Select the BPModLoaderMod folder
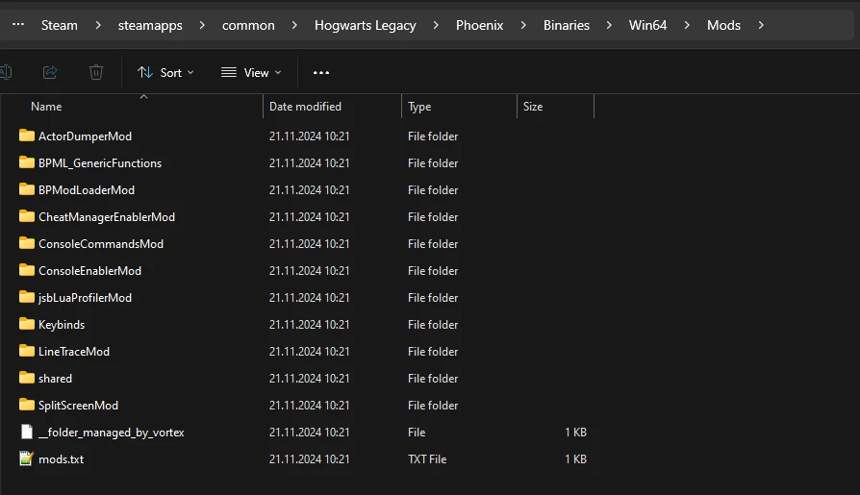 [87, 190]
